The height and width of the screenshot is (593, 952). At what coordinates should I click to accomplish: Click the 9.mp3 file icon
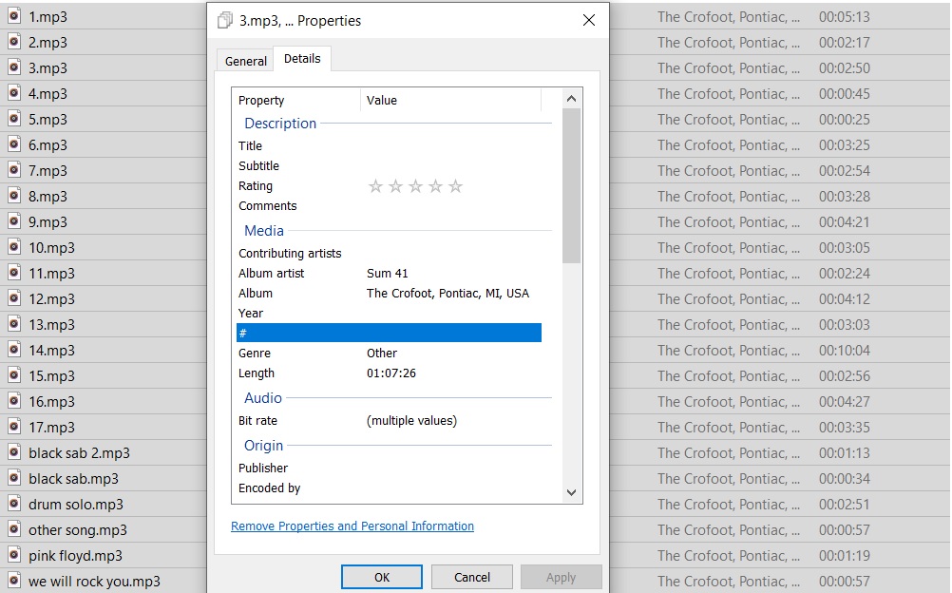[x=14, y=221]
